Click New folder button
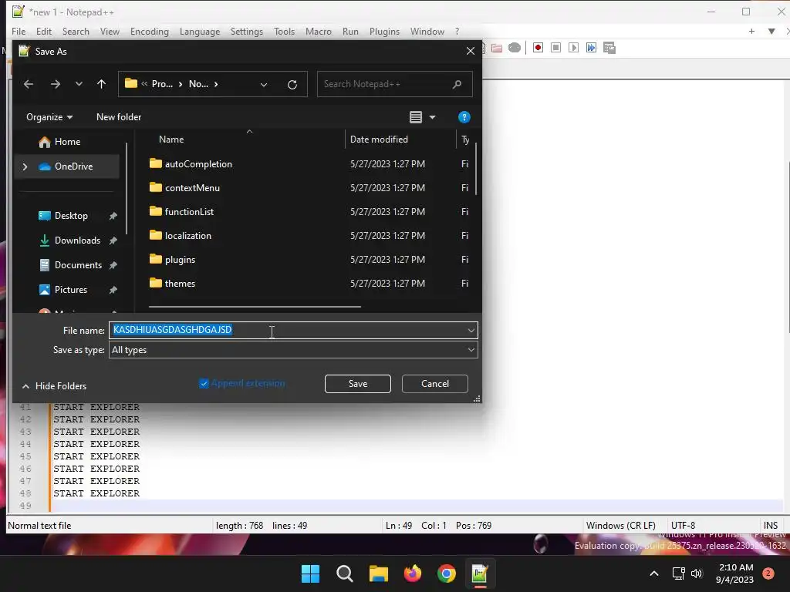This screenshot has height=592, width=790. [119, 117]
